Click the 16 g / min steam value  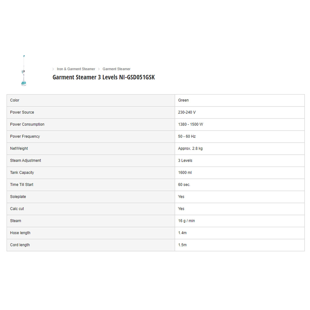point(187,221)
